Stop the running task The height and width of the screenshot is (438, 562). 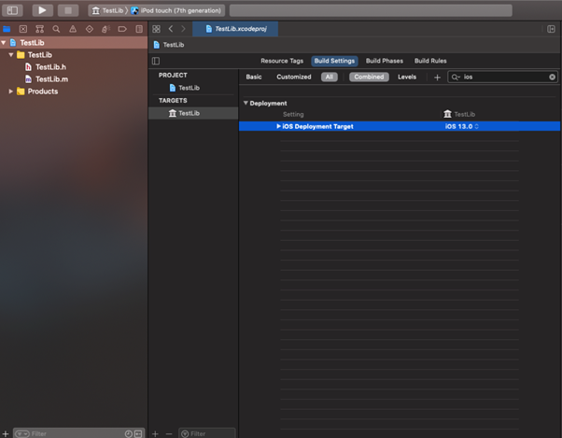point(68,10)
